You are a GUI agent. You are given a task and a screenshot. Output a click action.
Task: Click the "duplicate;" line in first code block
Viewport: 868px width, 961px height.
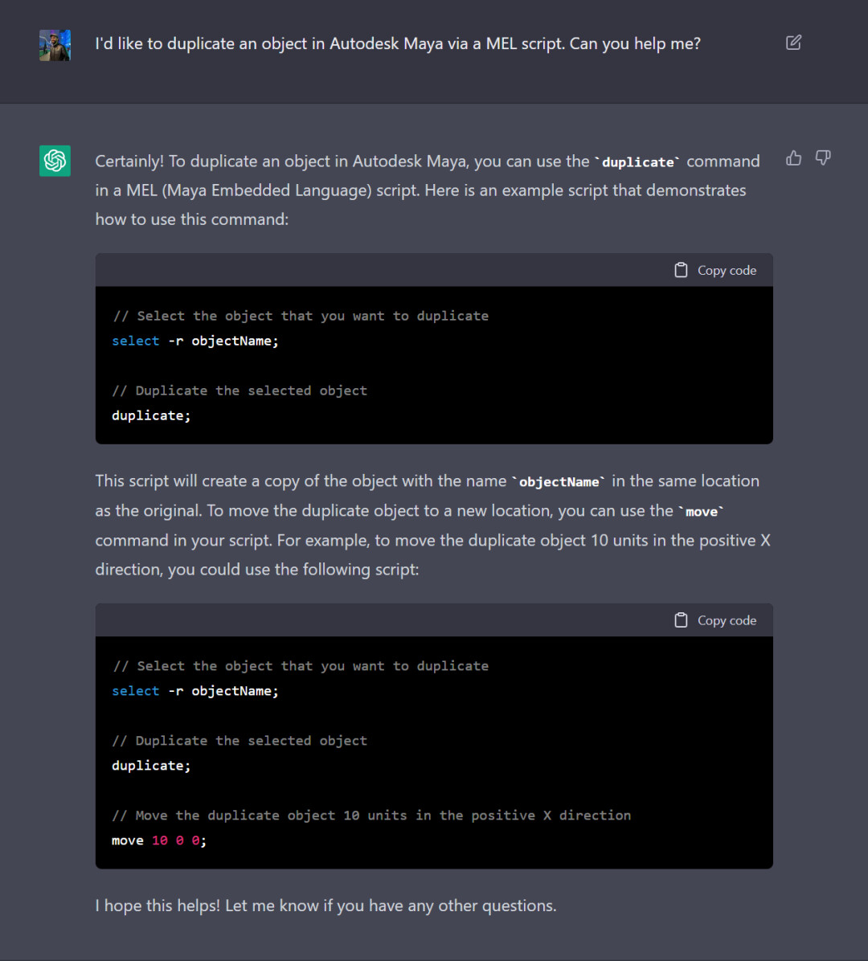[151, 415]
